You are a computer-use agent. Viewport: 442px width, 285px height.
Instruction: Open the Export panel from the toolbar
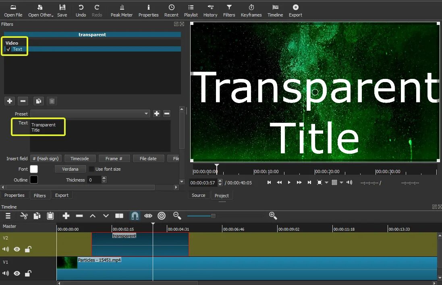pyautogui.click(x=295, y=11)
